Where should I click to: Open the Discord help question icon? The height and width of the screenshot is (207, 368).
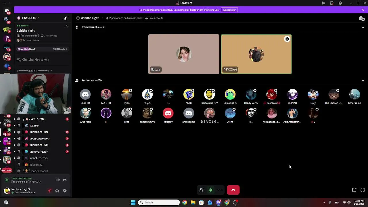(x=340, y=3)
